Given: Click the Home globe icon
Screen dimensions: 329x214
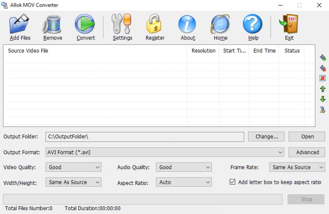Looking at the screenshot, I should click(220, 25).
